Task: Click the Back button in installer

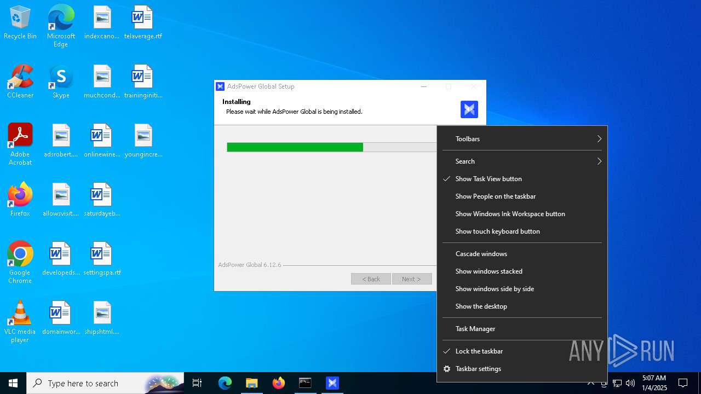Action: [x=371, y=279]
